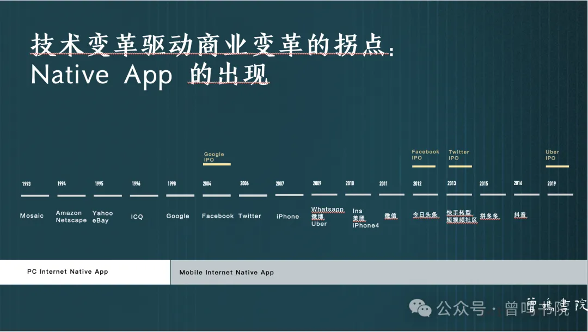This screenshot has height=332, width=588.
Task: Select the 2012 year label
Action: click(x=418, y=183)
